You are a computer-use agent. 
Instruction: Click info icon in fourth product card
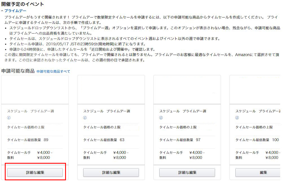237,117
